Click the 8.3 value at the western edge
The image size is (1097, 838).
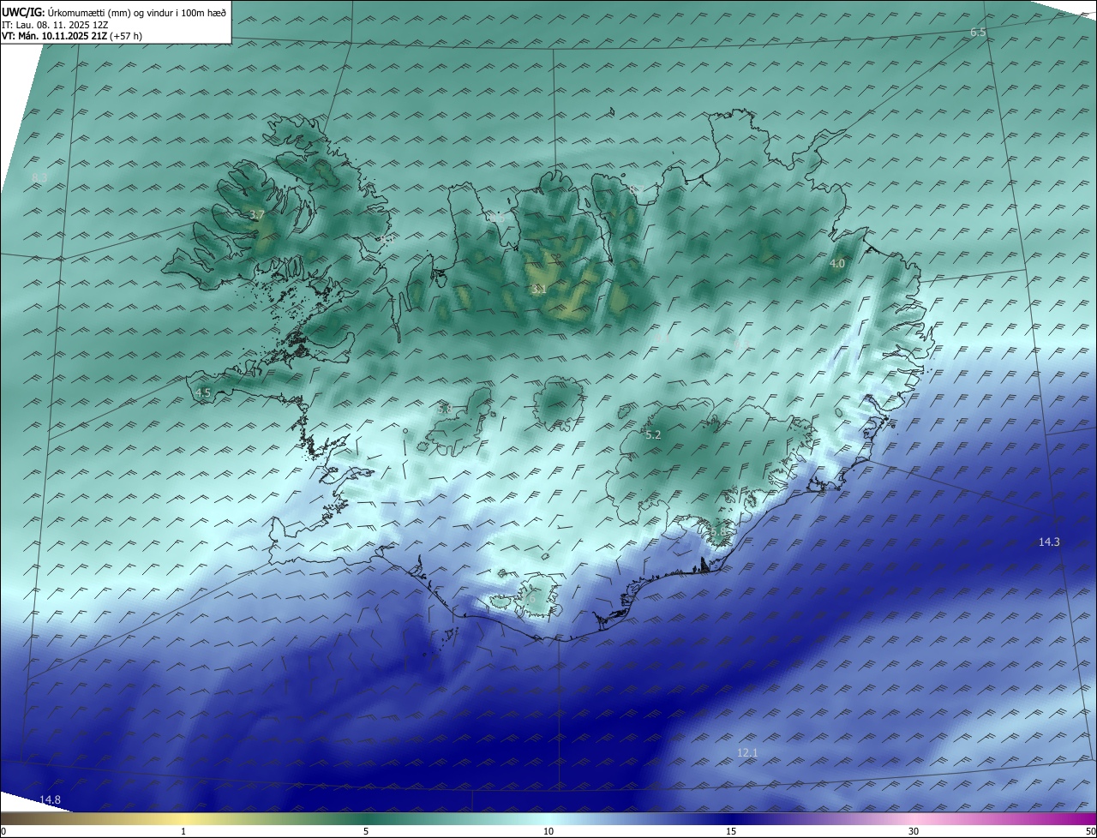click(x=39, y=177)
